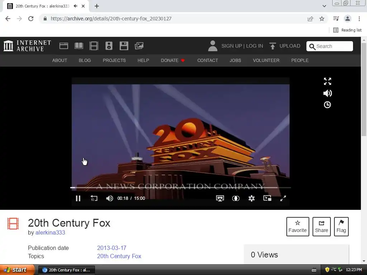Mute tab via speaker icon on tab

click(x=75, y=6)
